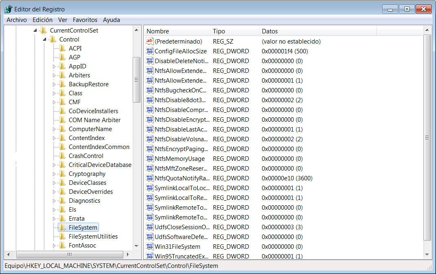Click the Tipo column header
The image size is (436, 274).
click(234, 31)
